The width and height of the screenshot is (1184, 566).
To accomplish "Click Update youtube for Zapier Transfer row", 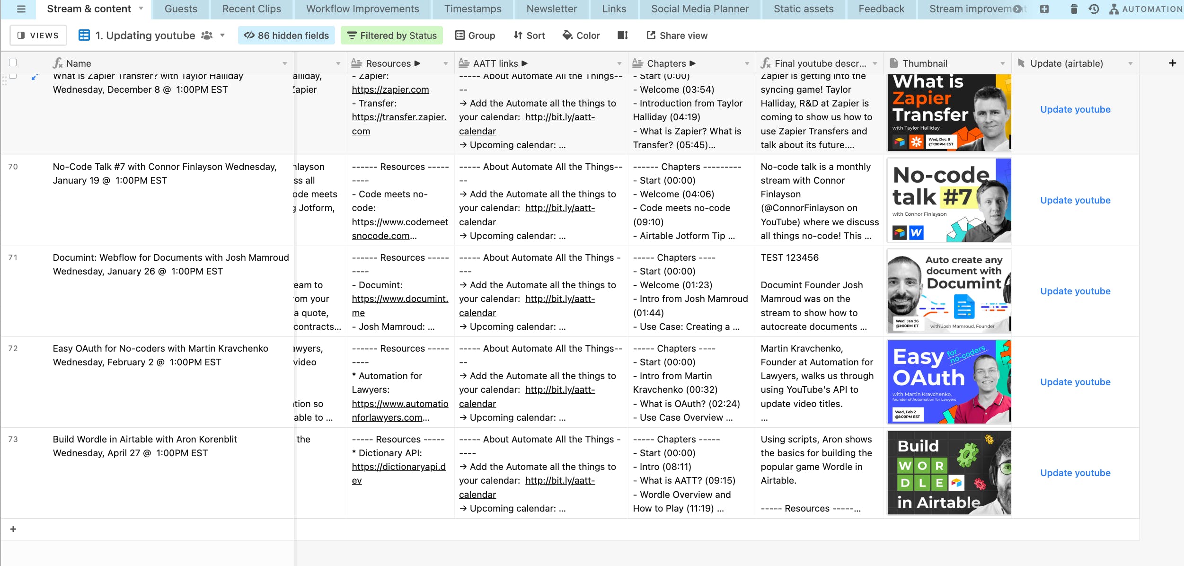I will [x=1075, y=109].
